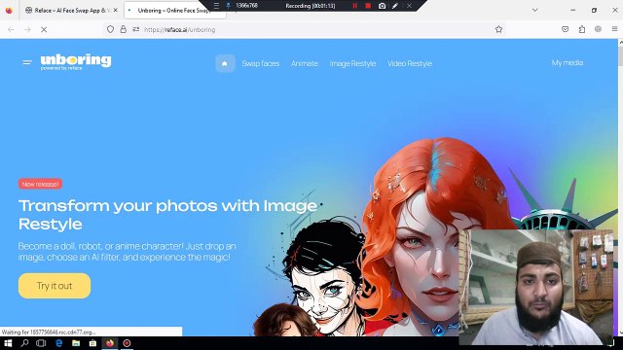Click the Firefox icon left of tabs
Viewport: 623px width, 350px height.
pos(9,11)
